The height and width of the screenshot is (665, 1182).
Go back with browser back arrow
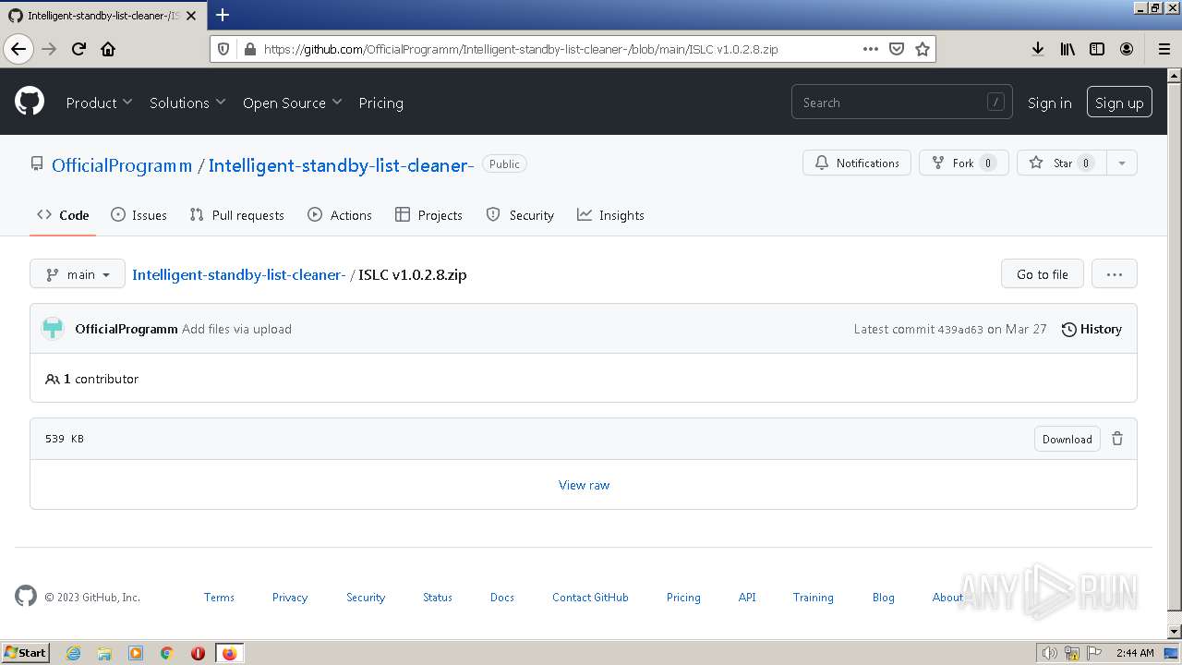[18, 49]
